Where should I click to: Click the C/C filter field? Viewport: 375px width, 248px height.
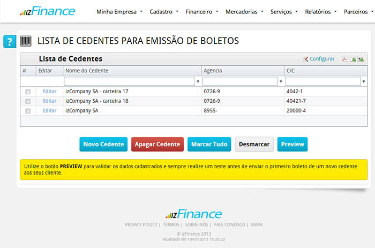[x=322, y=81]
